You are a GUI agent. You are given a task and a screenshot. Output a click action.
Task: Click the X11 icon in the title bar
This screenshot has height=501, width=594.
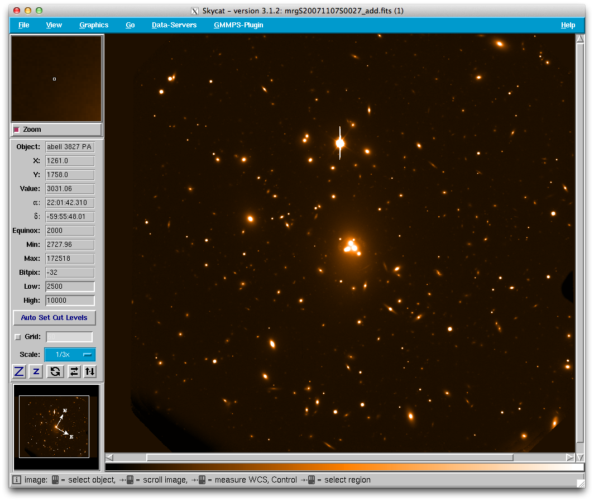pyautogui.click(x=195, y=11)
